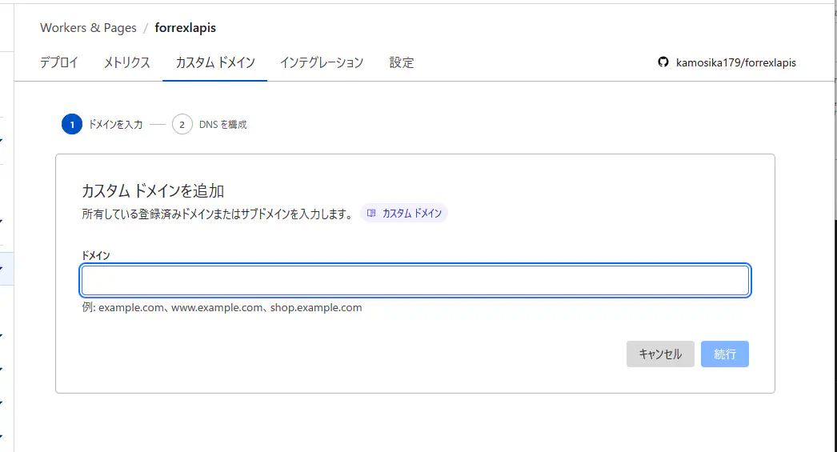The width and height of the screenshot is (837, 452).
Task: Click the ドメイン field label
Action: click(x=96, y=255)
